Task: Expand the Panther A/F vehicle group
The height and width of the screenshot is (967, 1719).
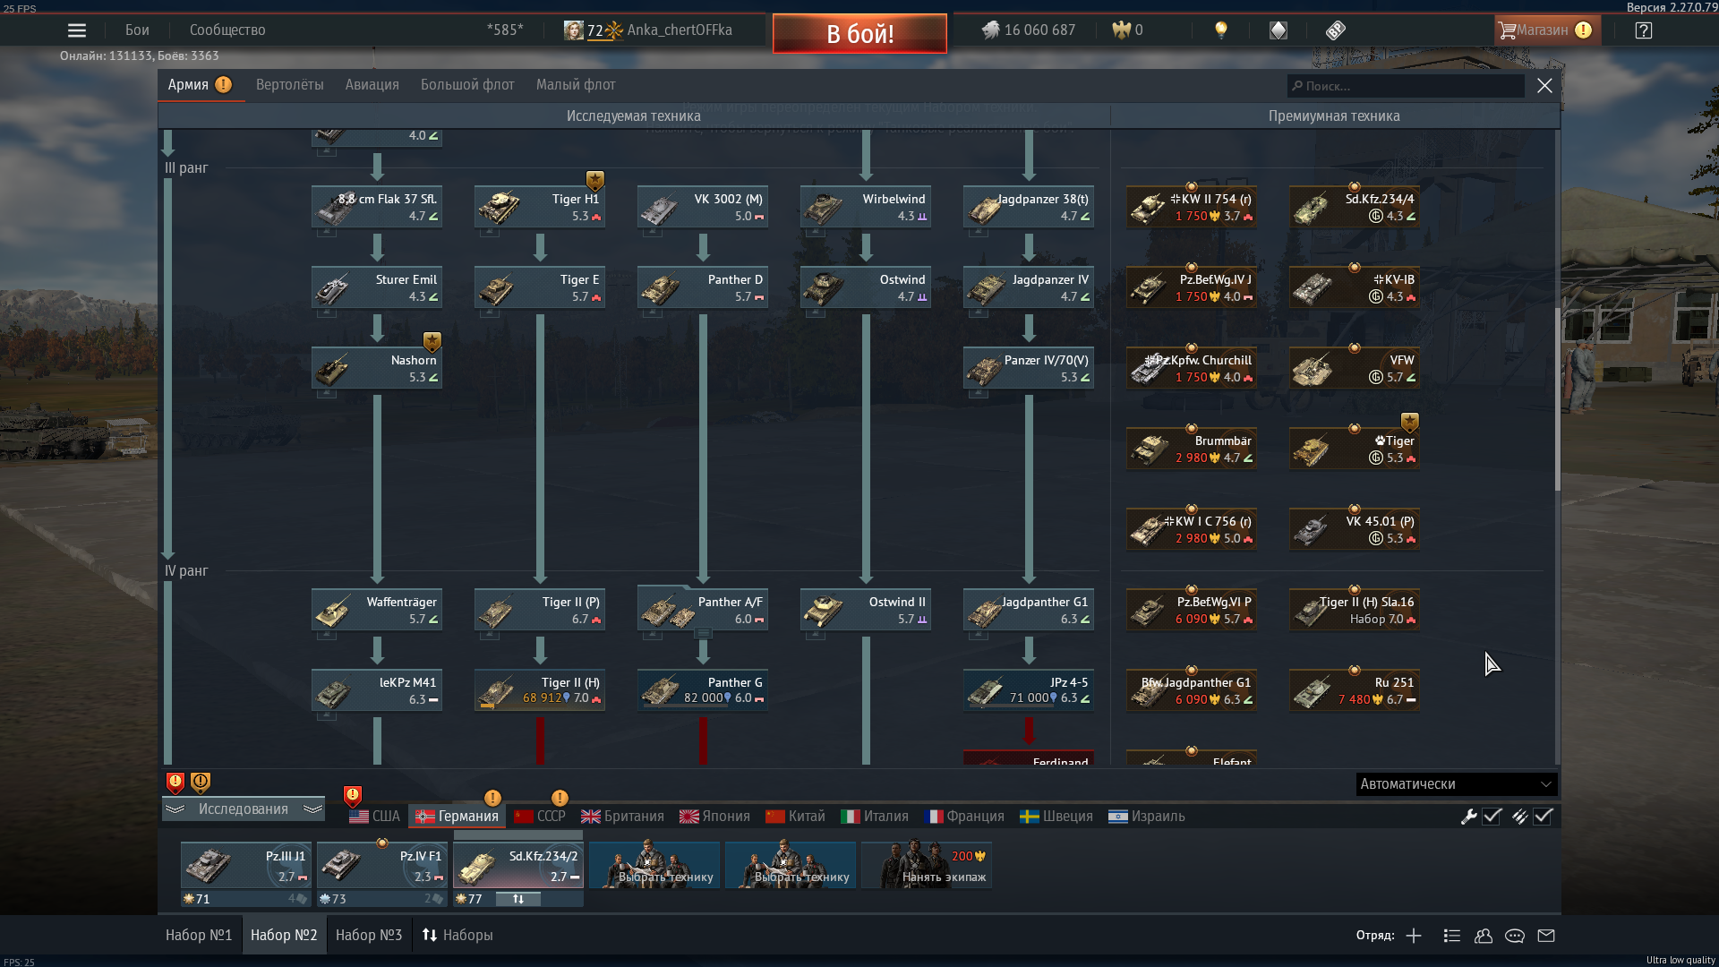Action: pyautogui.click(x=704, y=634)
